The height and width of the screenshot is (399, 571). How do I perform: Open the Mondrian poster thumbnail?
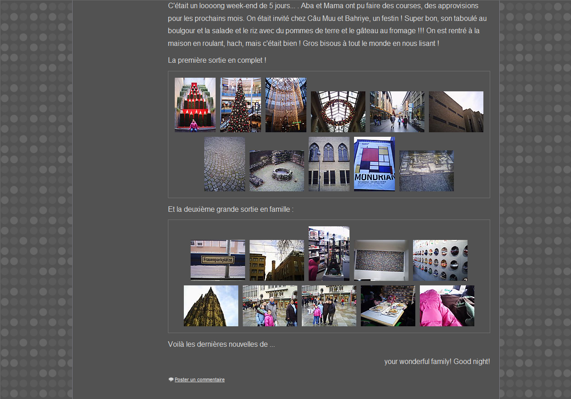(374, 164)
